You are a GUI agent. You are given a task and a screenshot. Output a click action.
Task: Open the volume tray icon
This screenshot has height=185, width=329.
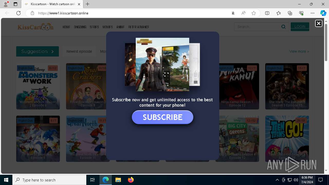pos(296,180)
